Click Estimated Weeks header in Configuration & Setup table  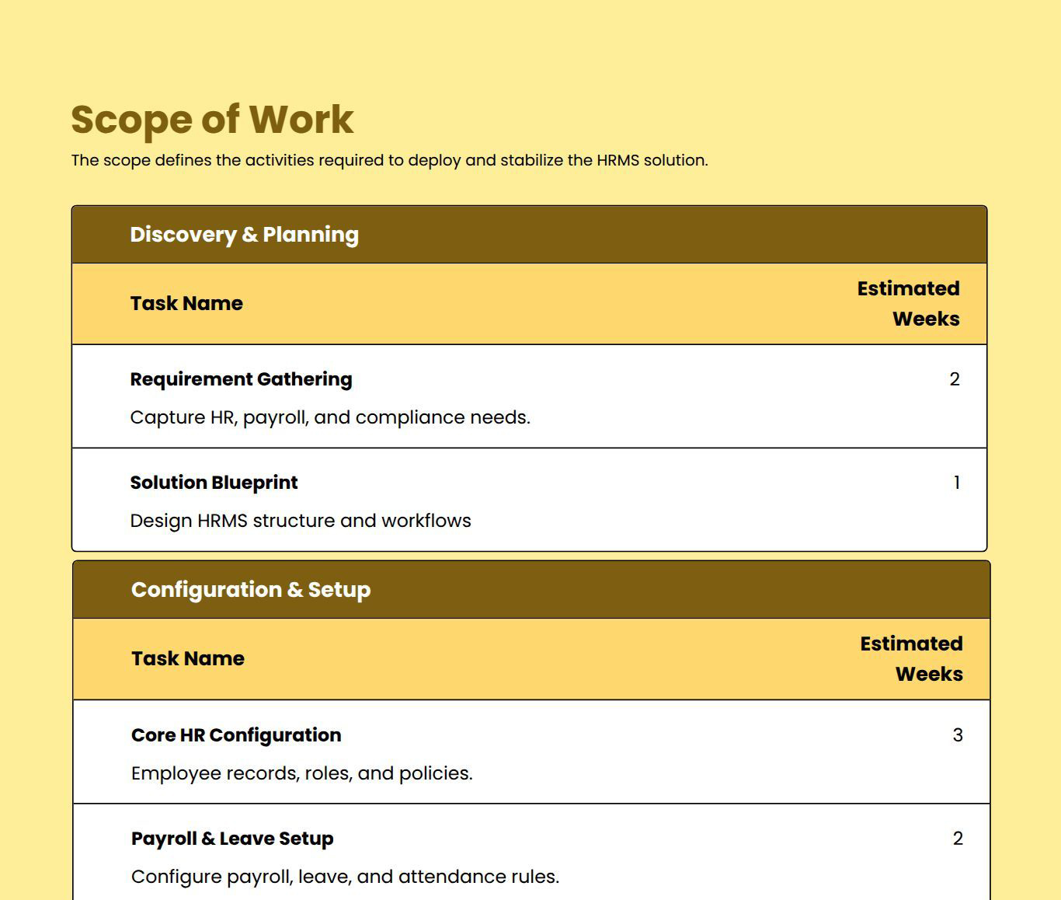click(x=911, y=659)
